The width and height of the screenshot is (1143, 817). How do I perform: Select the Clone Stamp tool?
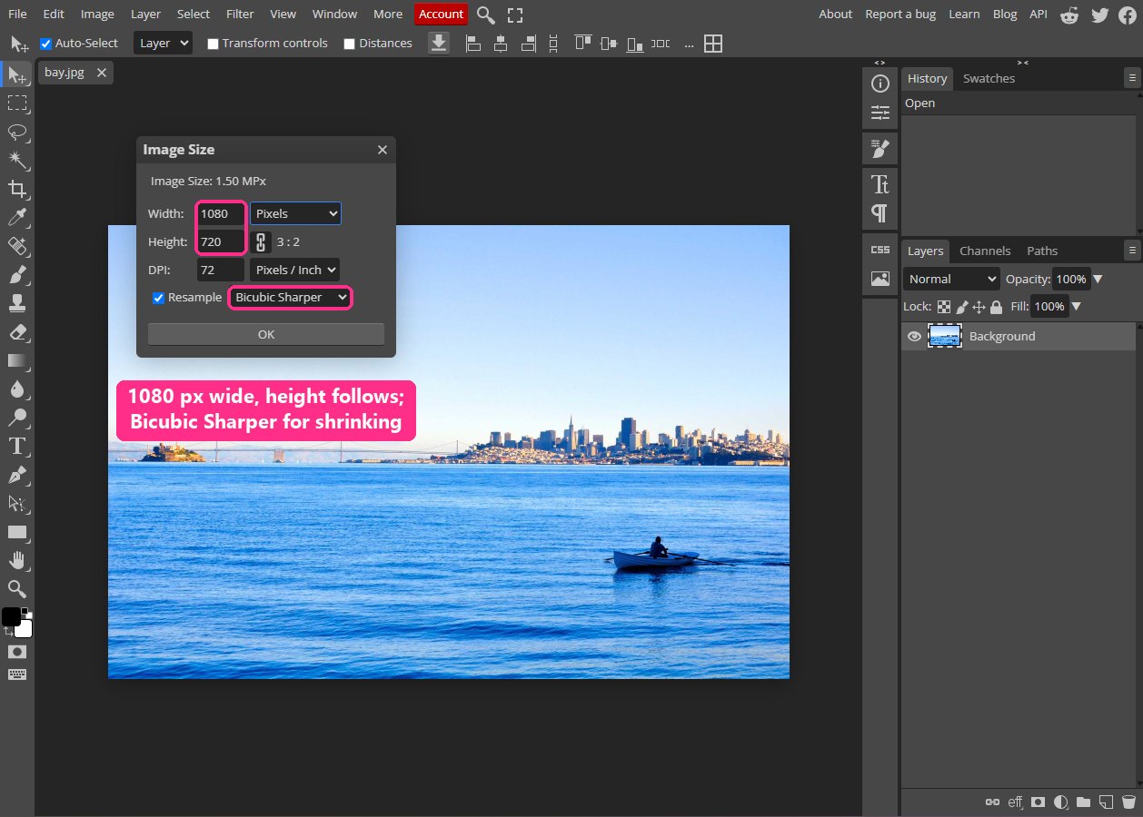[17, 303]
